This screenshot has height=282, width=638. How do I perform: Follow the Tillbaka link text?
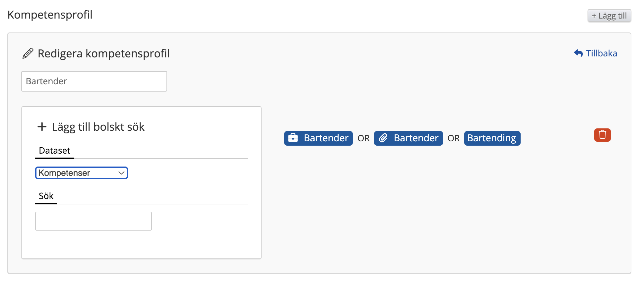[602, 53]
